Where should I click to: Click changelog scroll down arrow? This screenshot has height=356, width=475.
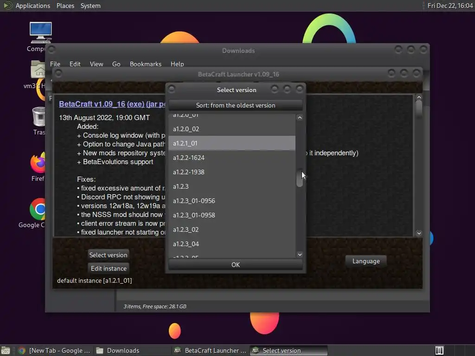point(419,233)
